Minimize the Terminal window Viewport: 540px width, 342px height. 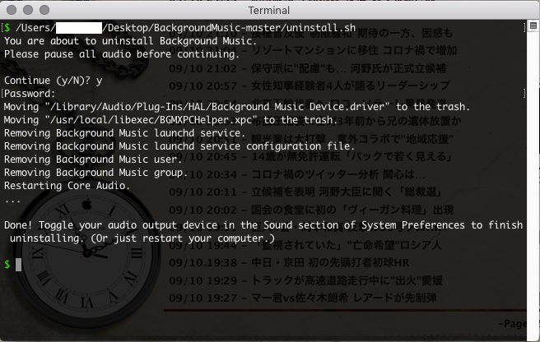point(27,8)
